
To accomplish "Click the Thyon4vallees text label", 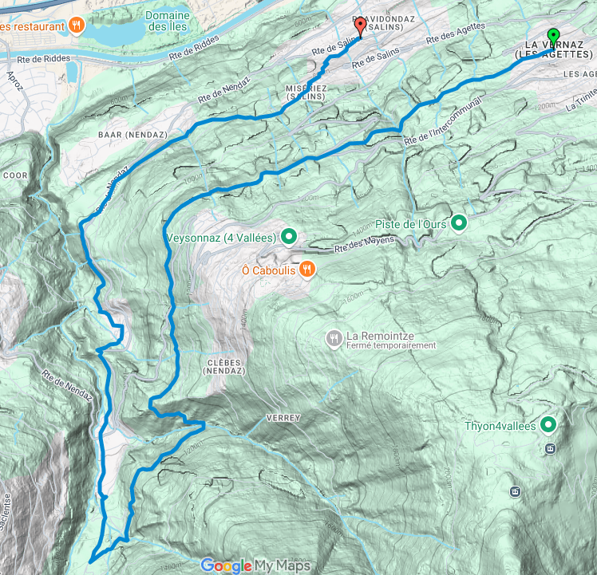I will [x=500, y=426].
